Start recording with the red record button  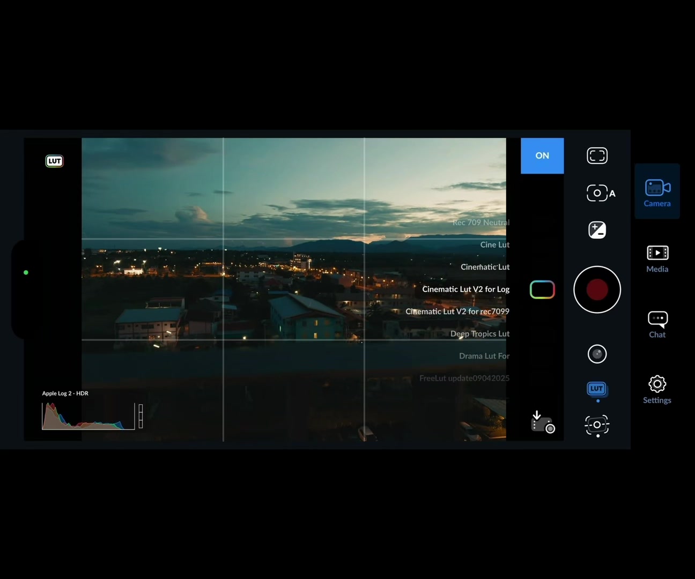597,289
